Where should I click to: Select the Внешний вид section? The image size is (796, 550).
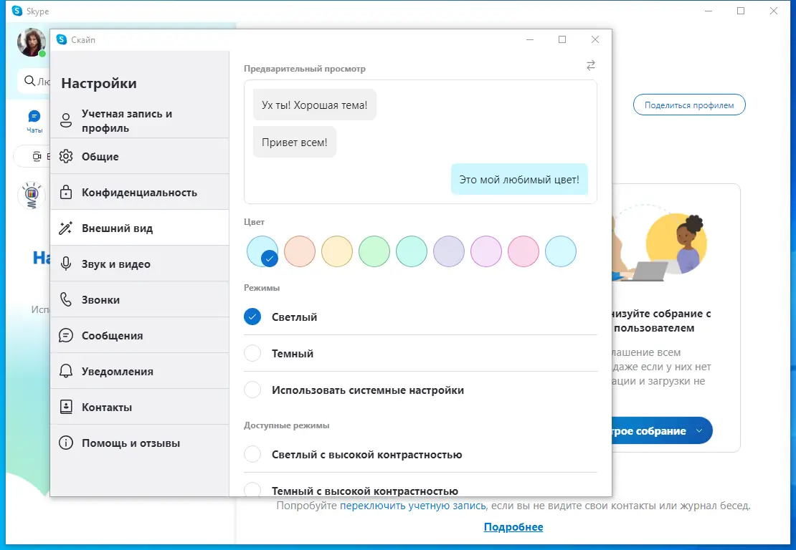tap(140, 228)
